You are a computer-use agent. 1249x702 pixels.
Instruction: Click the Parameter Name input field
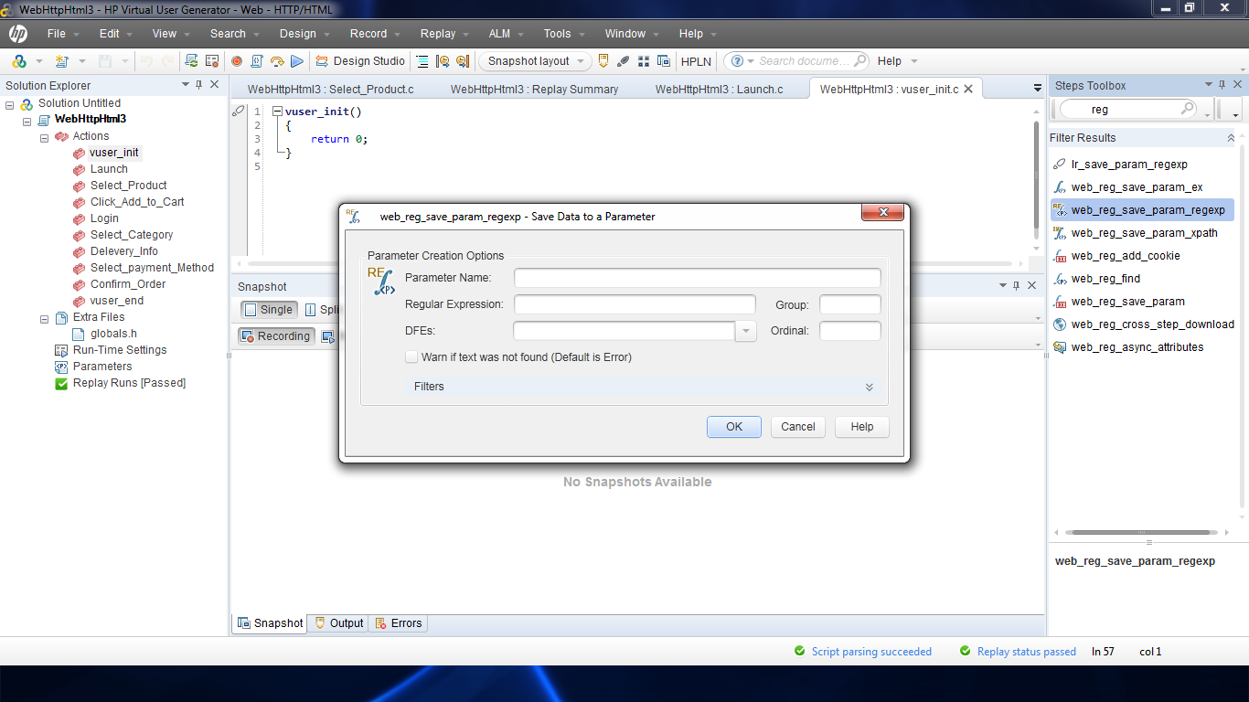[x=698, y=278]
